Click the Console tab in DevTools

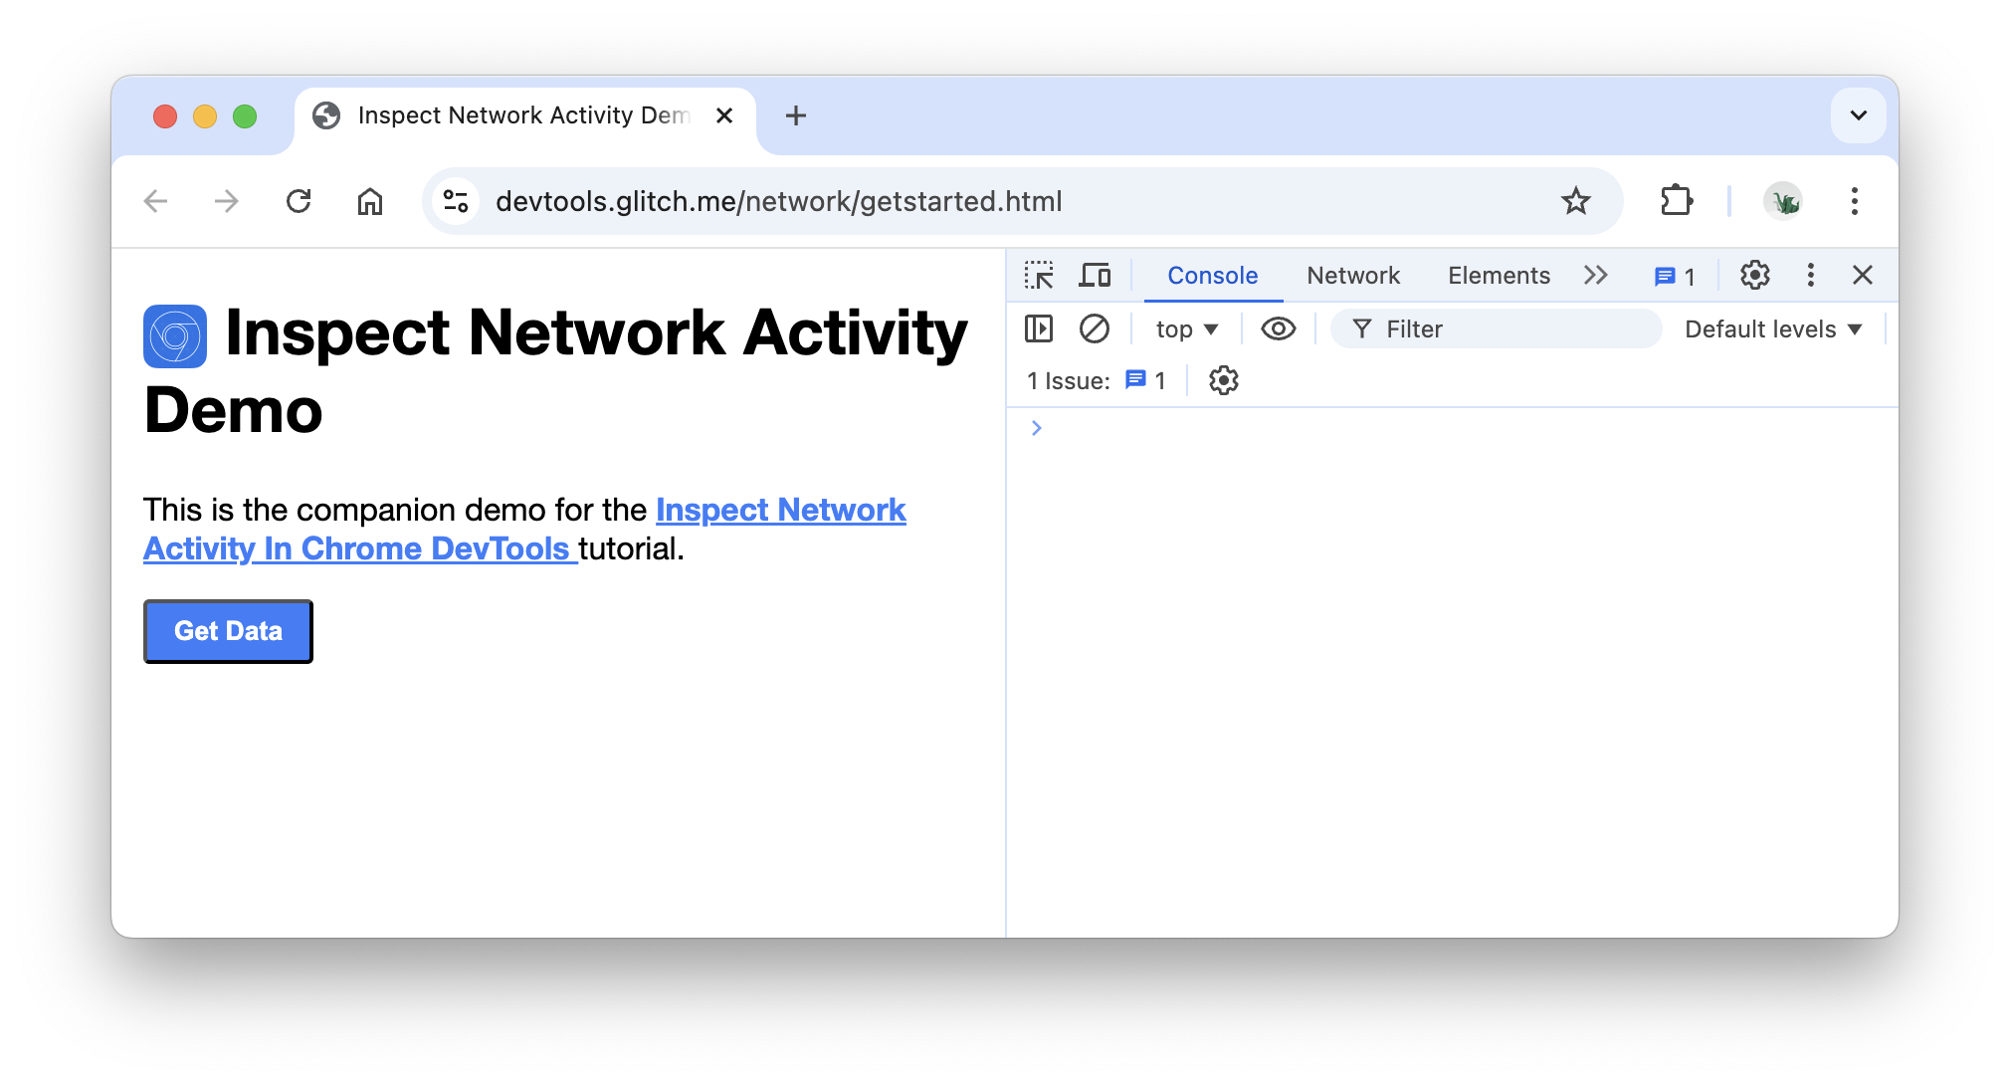click(x=1210, y=276)
